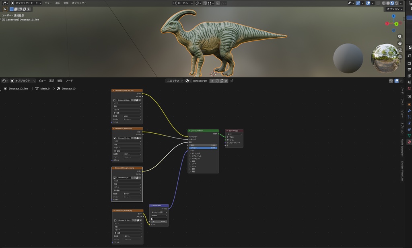Open the Output properties tab icon
This screenshot has width=412, height=248.
click(x=409, y=69)
